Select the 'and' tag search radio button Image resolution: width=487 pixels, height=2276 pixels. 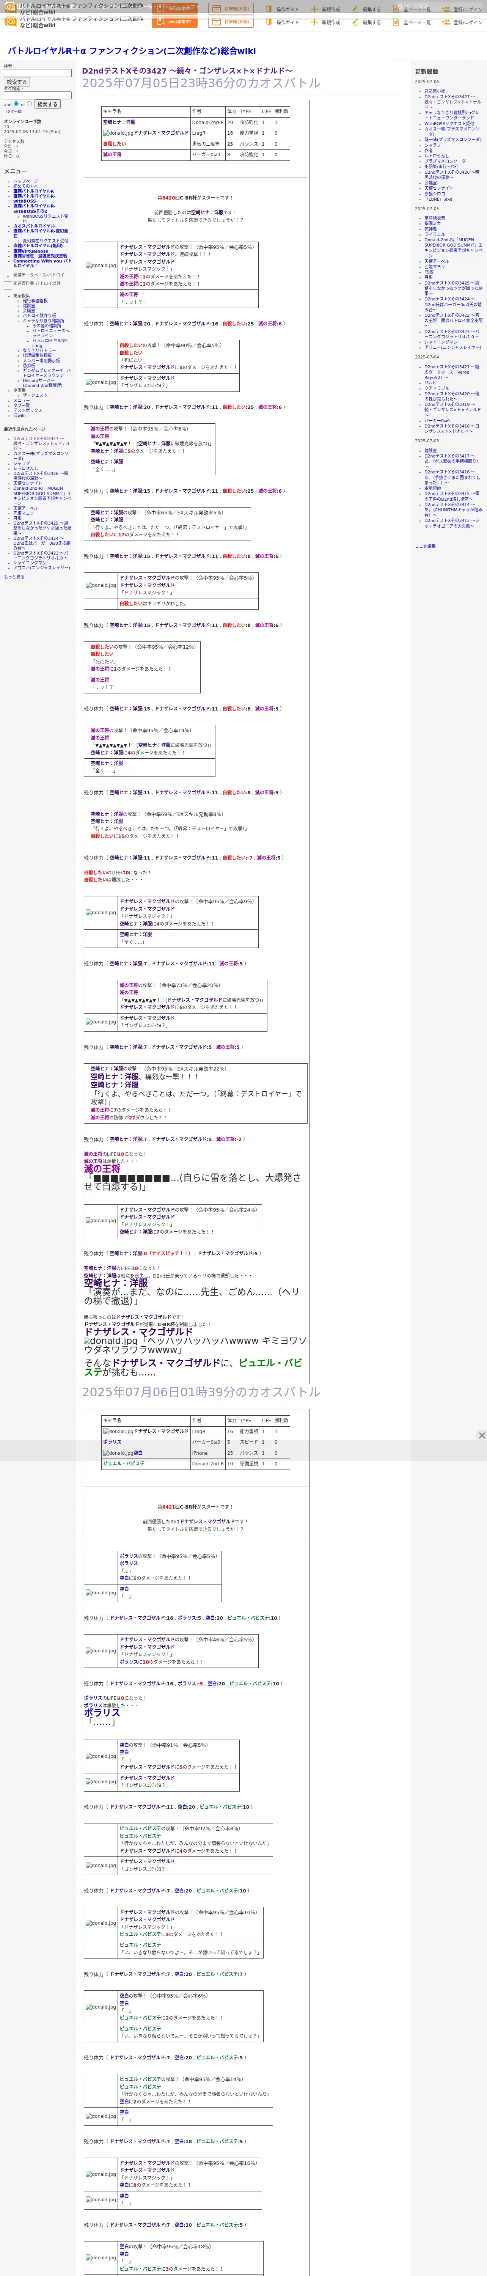(16, 104)
